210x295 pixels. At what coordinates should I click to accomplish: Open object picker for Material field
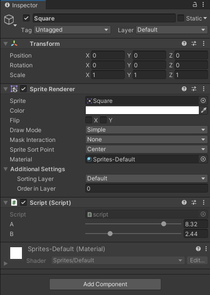(203, 159)
